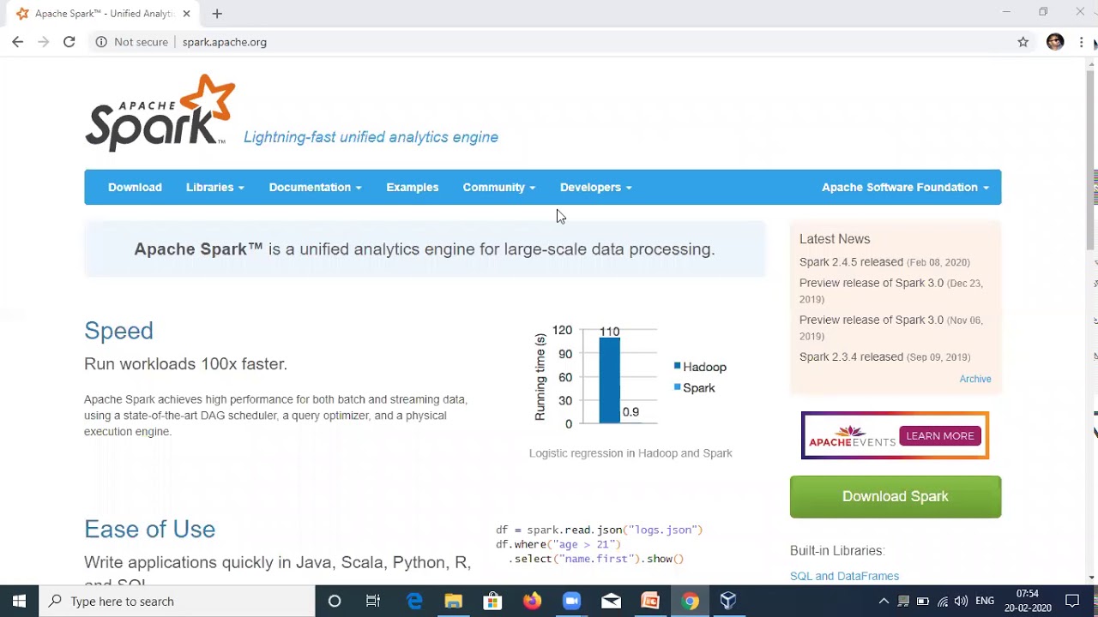The width and height of the screenshot is (1098, 617).
Task: Bookmark this page with the star
Action: pyautogui.click(x=1023, y=41)
